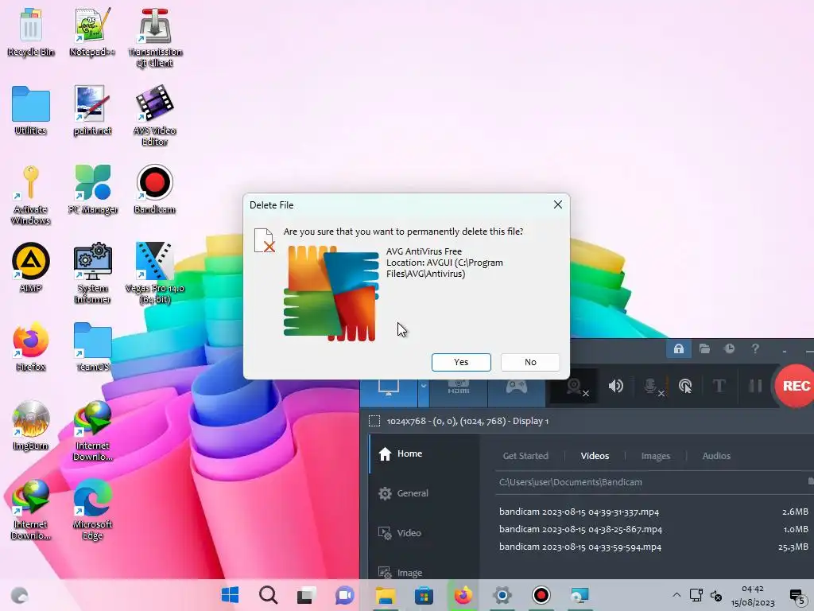Viewport: 814px width, 611px height.
Task: Click the recording area rectangle icon in Bandicam
Action: [x=374, y=421]
